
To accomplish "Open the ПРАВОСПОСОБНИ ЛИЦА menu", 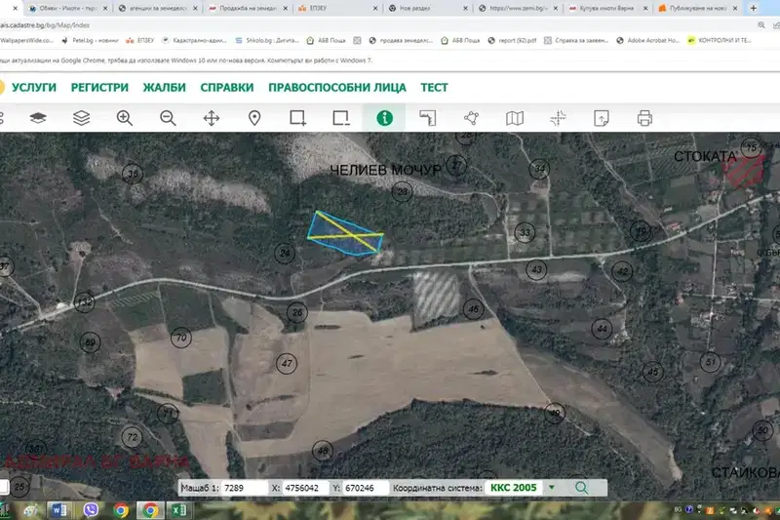I will point(337,88).
